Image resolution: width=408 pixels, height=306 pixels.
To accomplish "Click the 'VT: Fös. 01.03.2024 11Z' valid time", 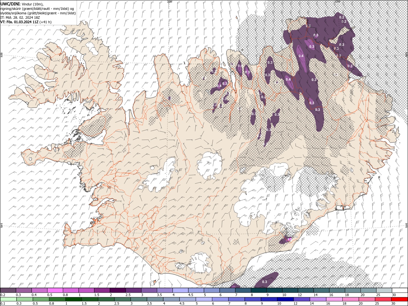I will coord(19,22).
